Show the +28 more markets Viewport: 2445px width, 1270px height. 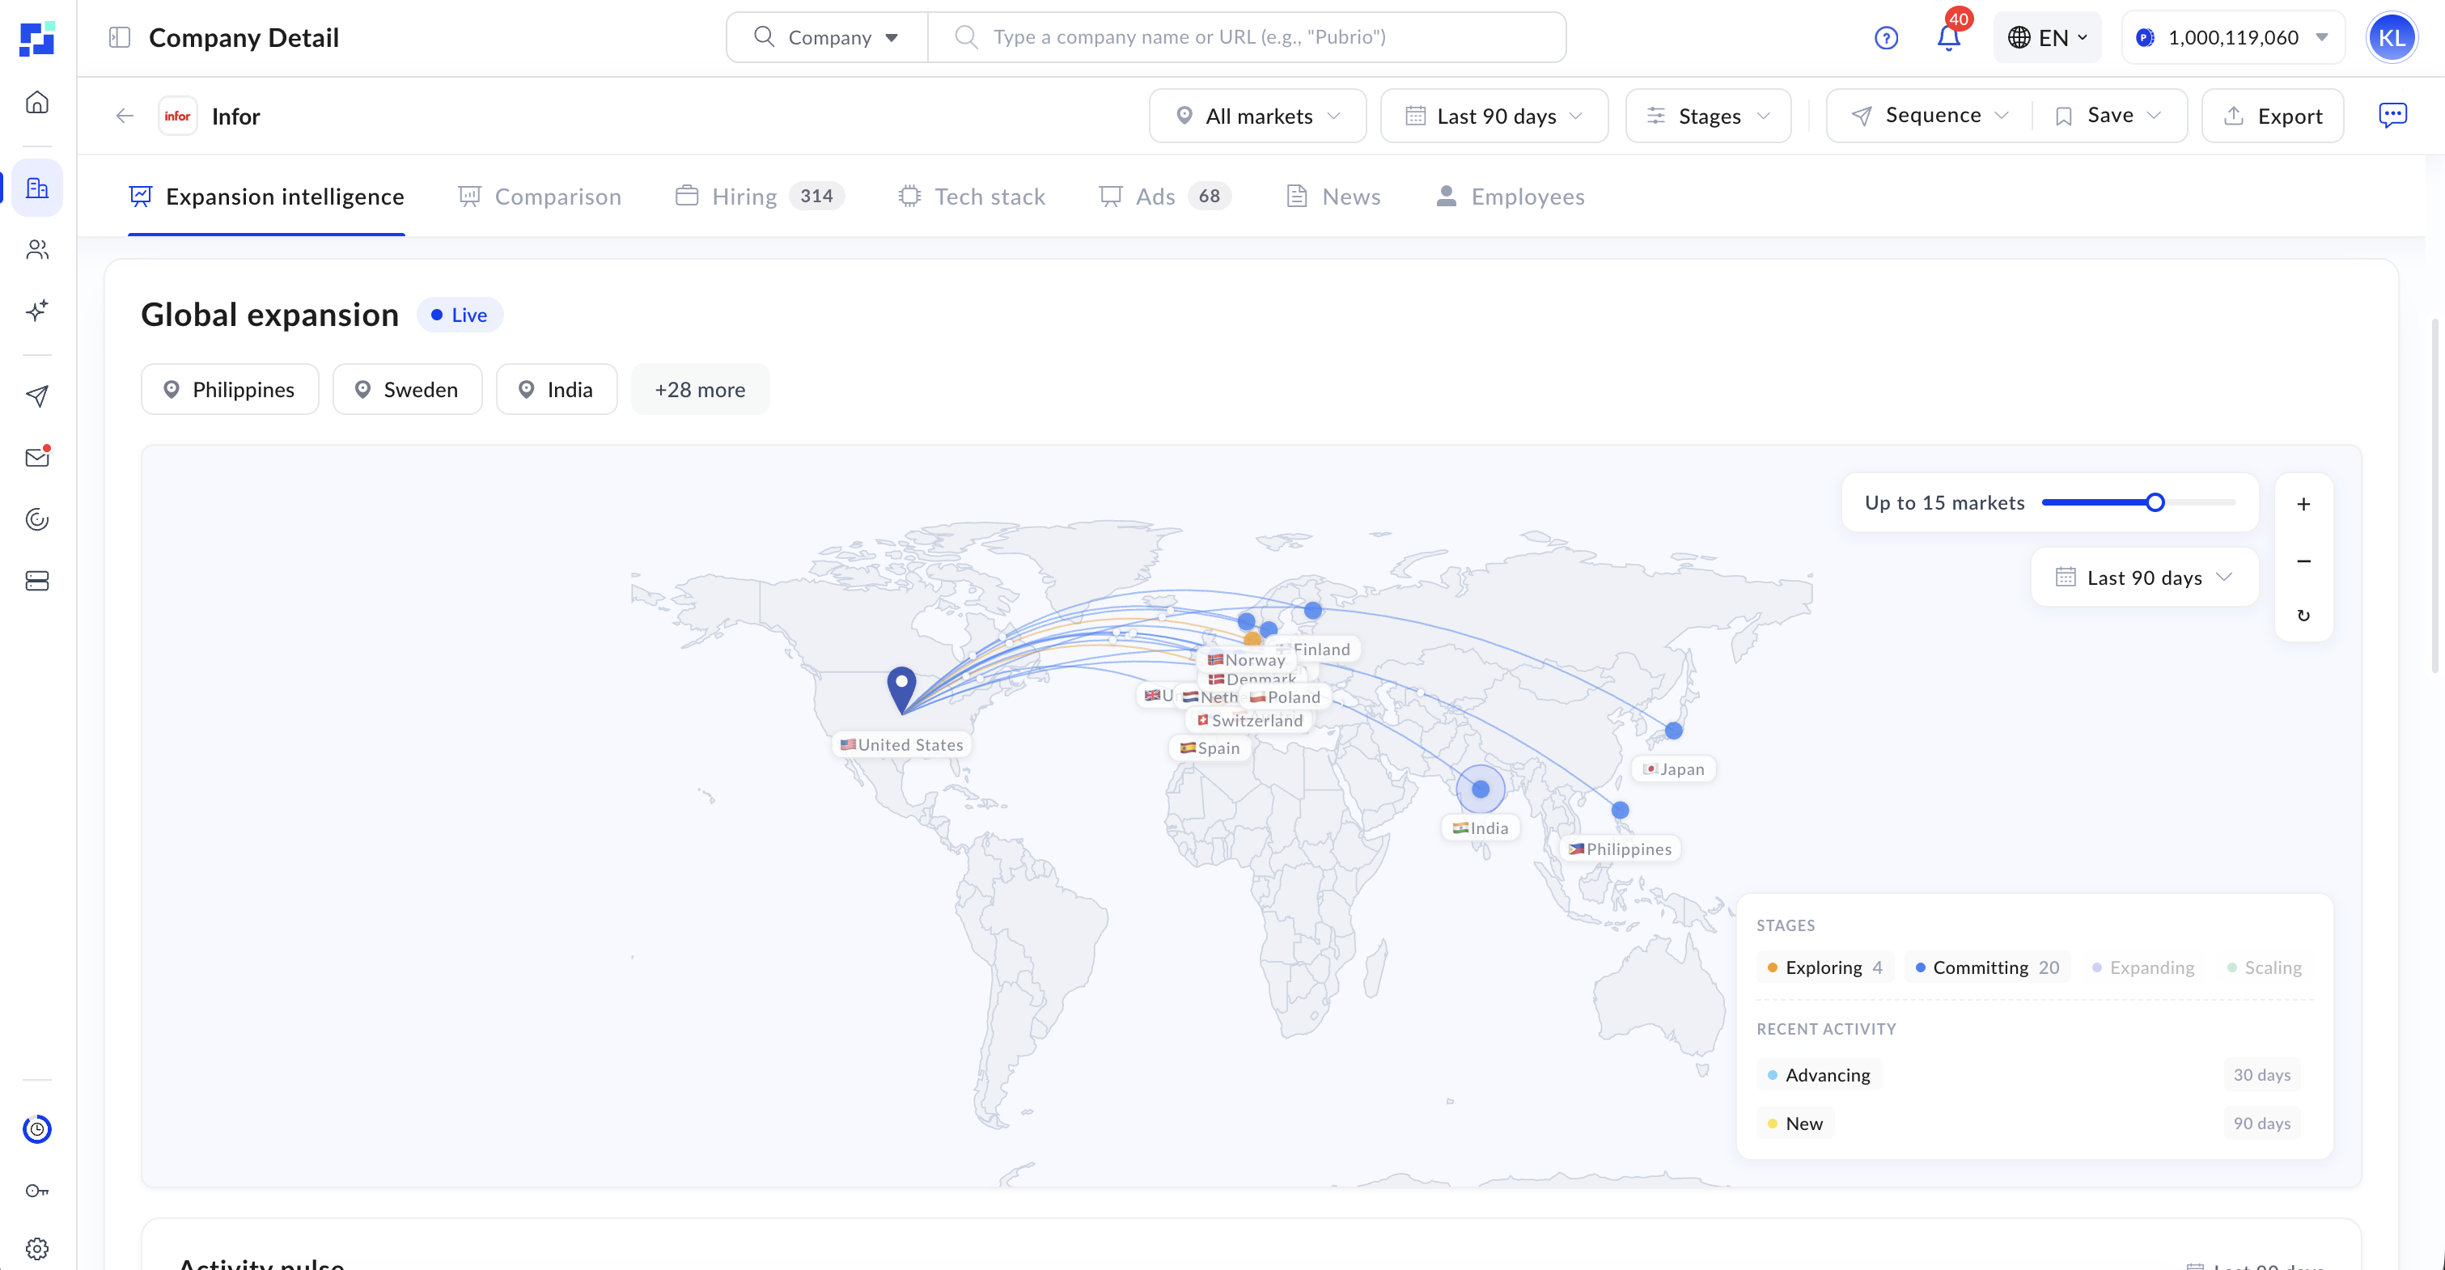(x=700, y=389)
